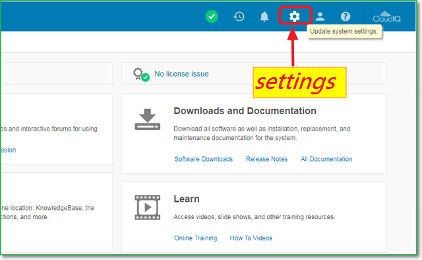The height and width of the screenshot is (260, 422).
Task: Click the license status badge icon
Action: 141,75
